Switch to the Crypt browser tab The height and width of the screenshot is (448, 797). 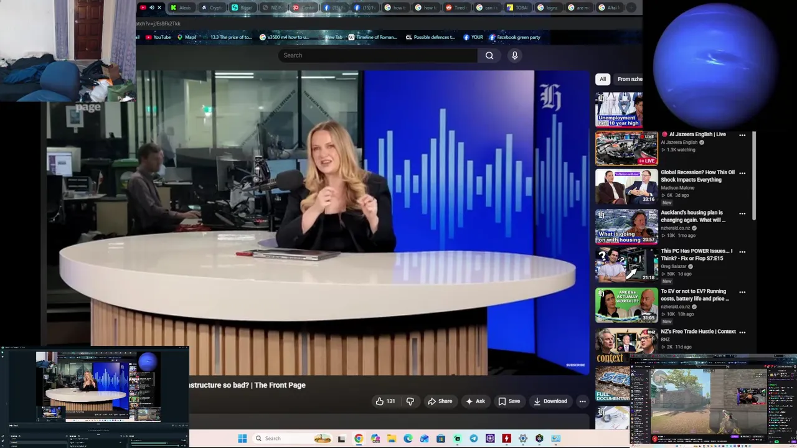[x=212, y=7]
